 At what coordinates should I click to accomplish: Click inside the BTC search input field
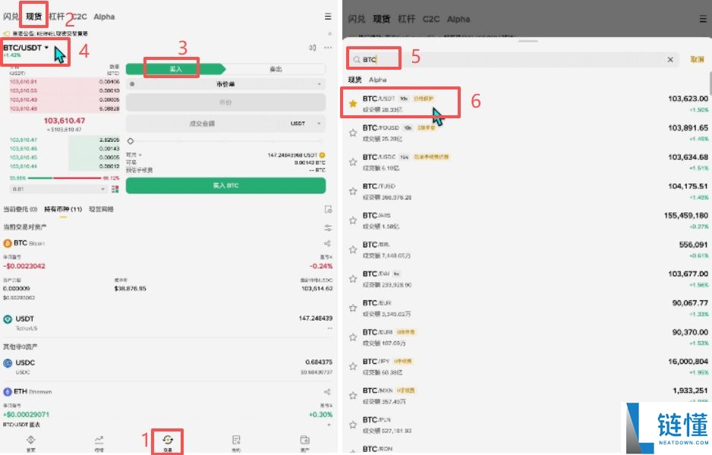pyautogui.click(x=395, y=59)
